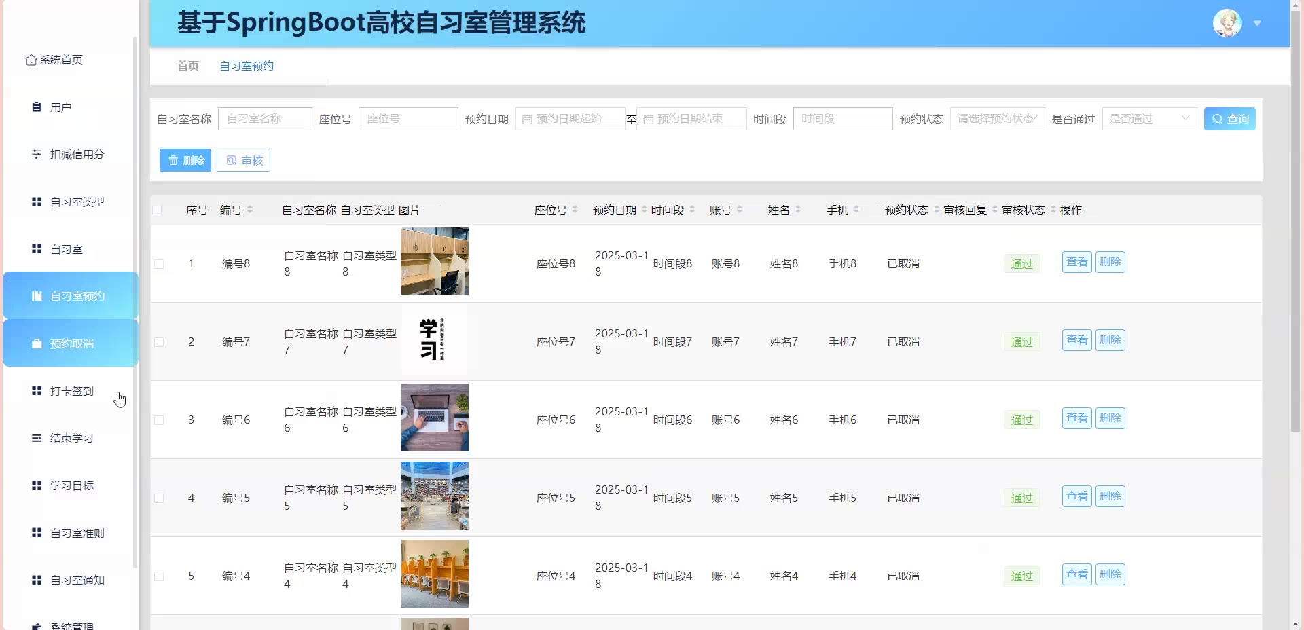Toggle the select-all checkbox in table header

pyautogui.click(x=158, y=210)
